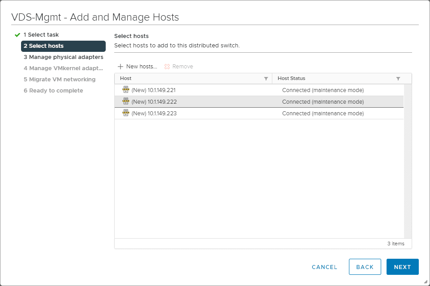The image size is (430, 286).
Task: Click green checkmark beside Select task
Action: point(17,34)
